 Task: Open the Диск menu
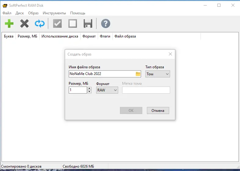20,13
